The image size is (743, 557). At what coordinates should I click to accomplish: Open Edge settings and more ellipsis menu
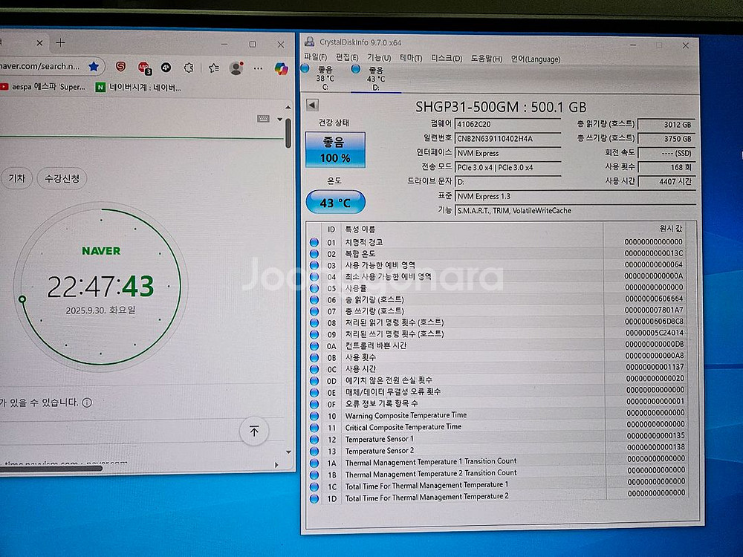point(258,68)
